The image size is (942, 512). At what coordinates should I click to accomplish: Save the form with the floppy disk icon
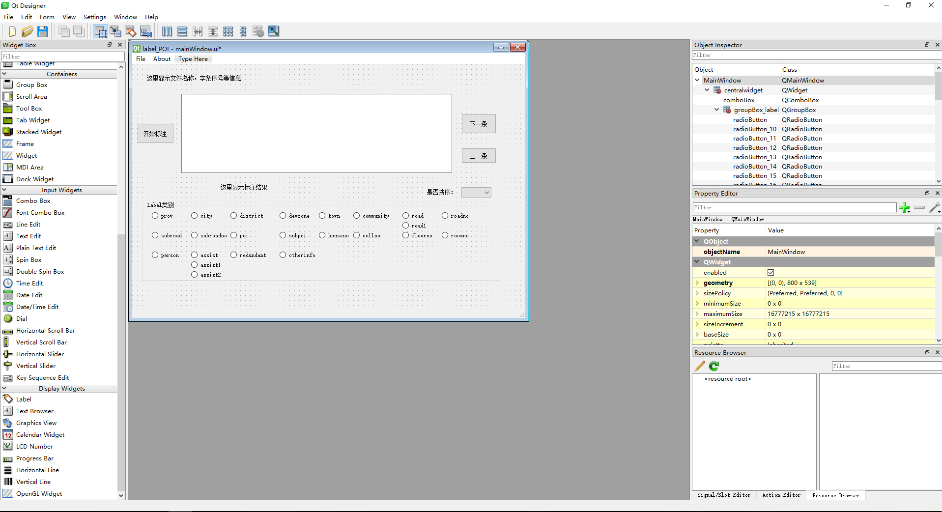[x=43, y=31]
